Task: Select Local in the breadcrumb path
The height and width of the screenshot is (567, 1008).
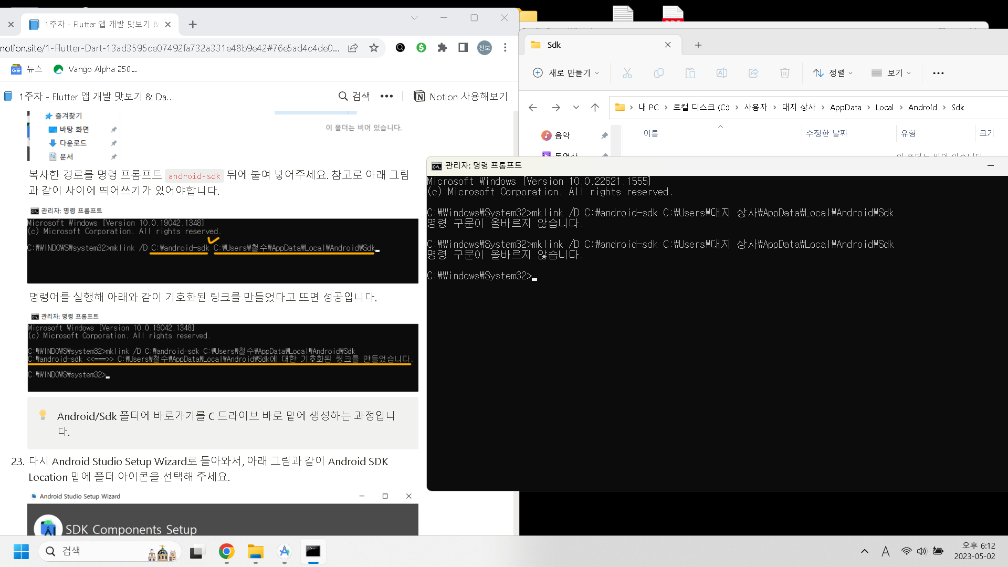Action: 884,108
